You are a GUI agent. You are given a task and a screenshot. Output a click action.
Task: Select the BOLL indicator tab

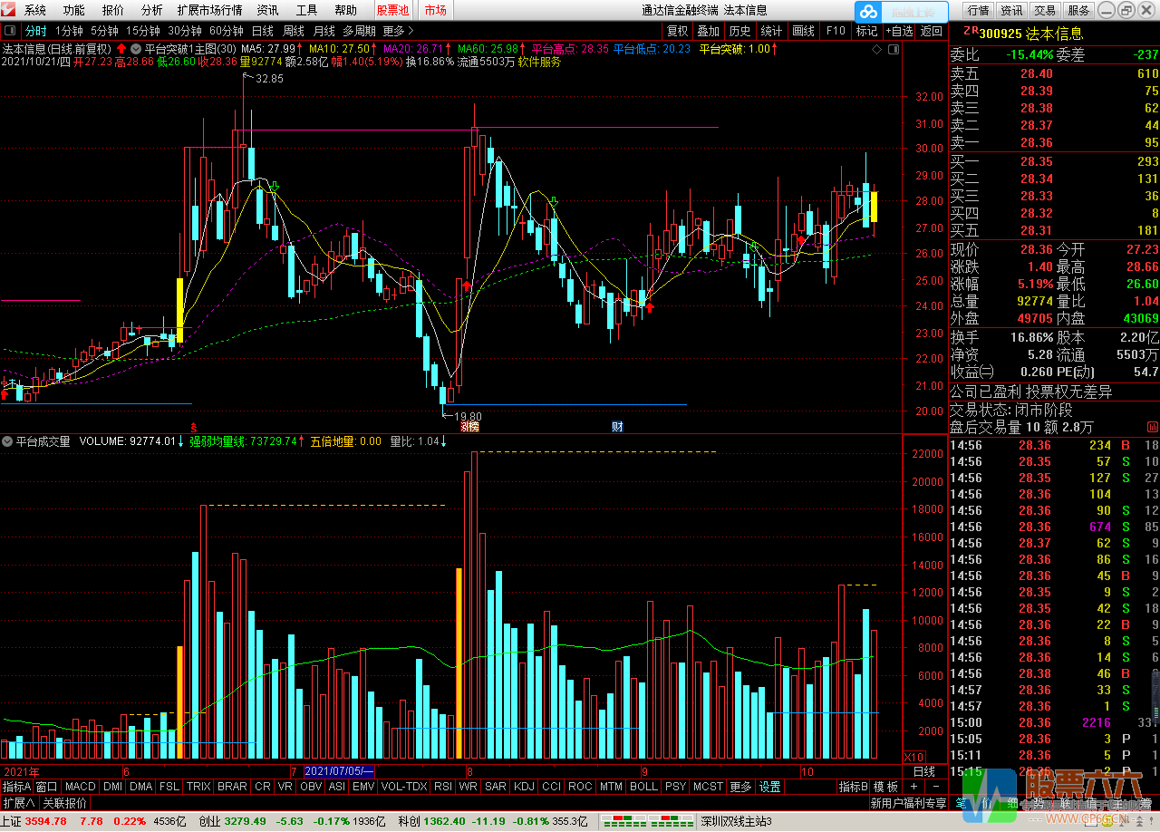pos(643,787)
